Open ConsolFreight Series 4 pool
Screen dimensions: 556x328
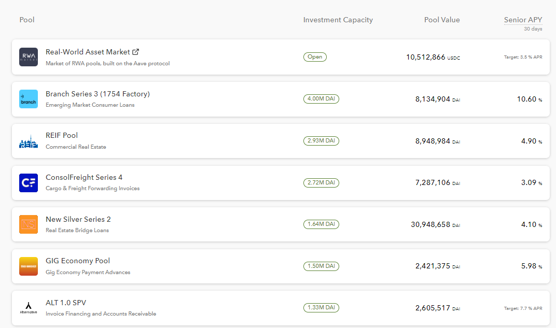84,177
